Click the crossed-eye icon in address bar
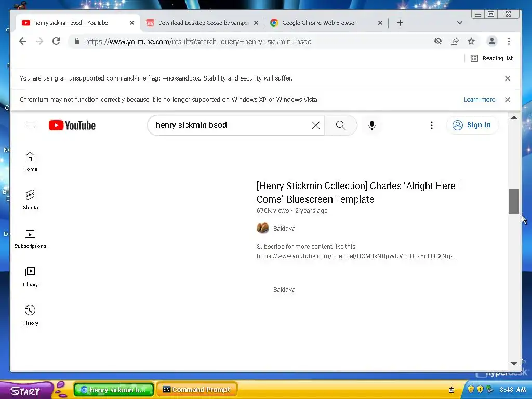The height and width of the screenshot is (399, 532). [x=437, y=42]
